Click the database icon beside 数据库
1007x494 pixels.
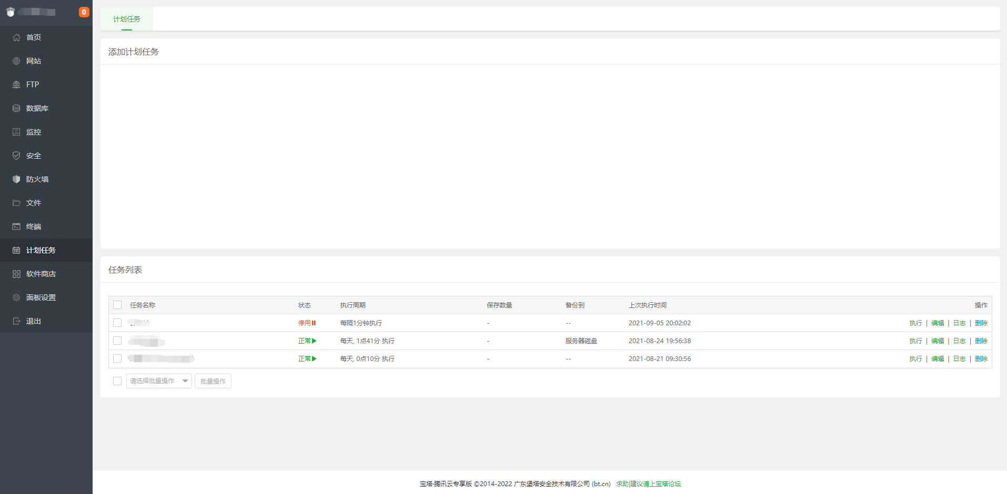point(16,108)
